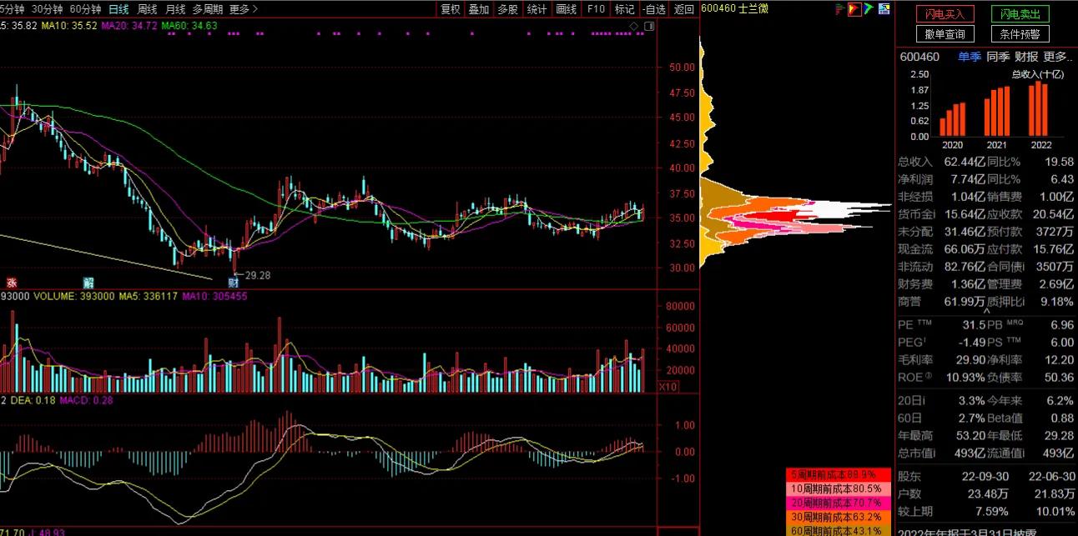
Task: Switch chart to 月线 monthly period
Action: (175, 9)
